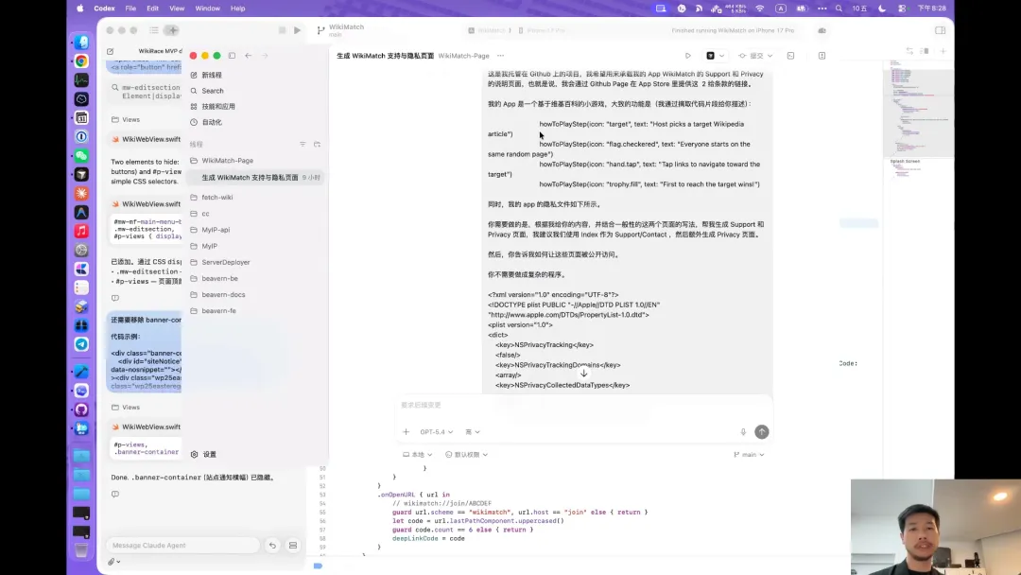
Task: Go back with the left arrow
Action: (x=248, y=56)
